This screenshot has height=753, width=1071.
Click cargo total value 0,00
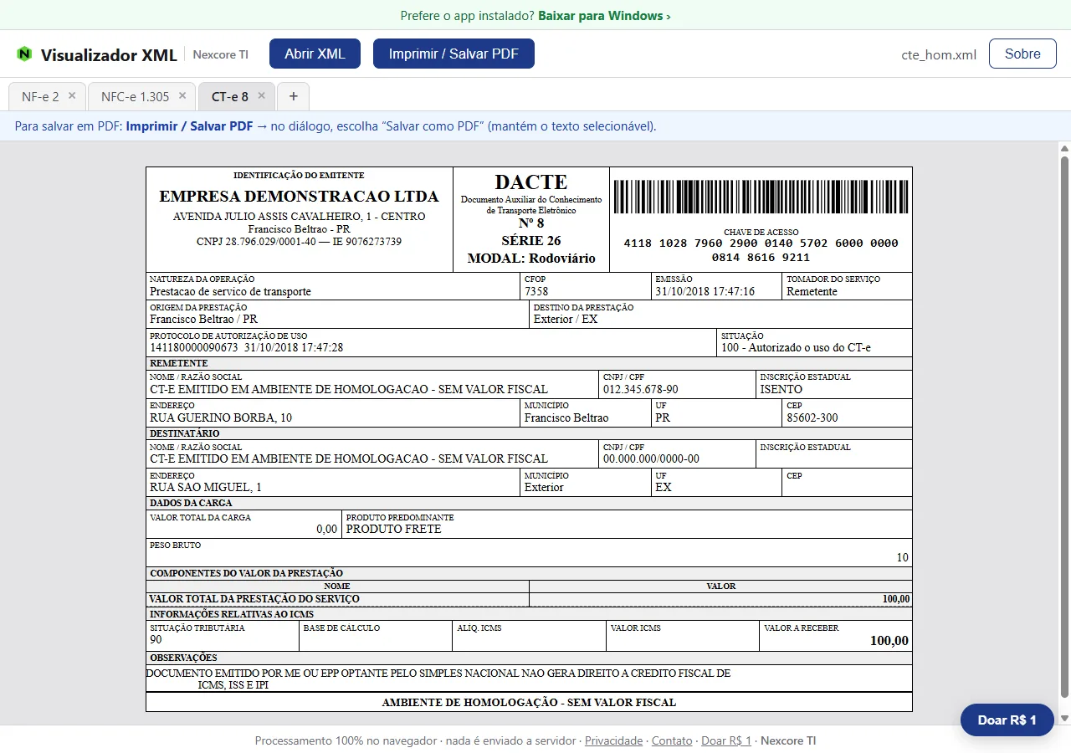tap(326, 529)
